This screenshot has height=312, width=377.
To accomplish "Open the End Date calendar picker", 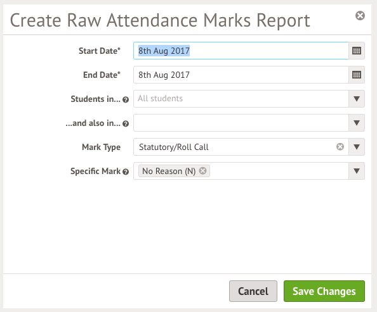I will pyautogui.click(x=357, y=75).
